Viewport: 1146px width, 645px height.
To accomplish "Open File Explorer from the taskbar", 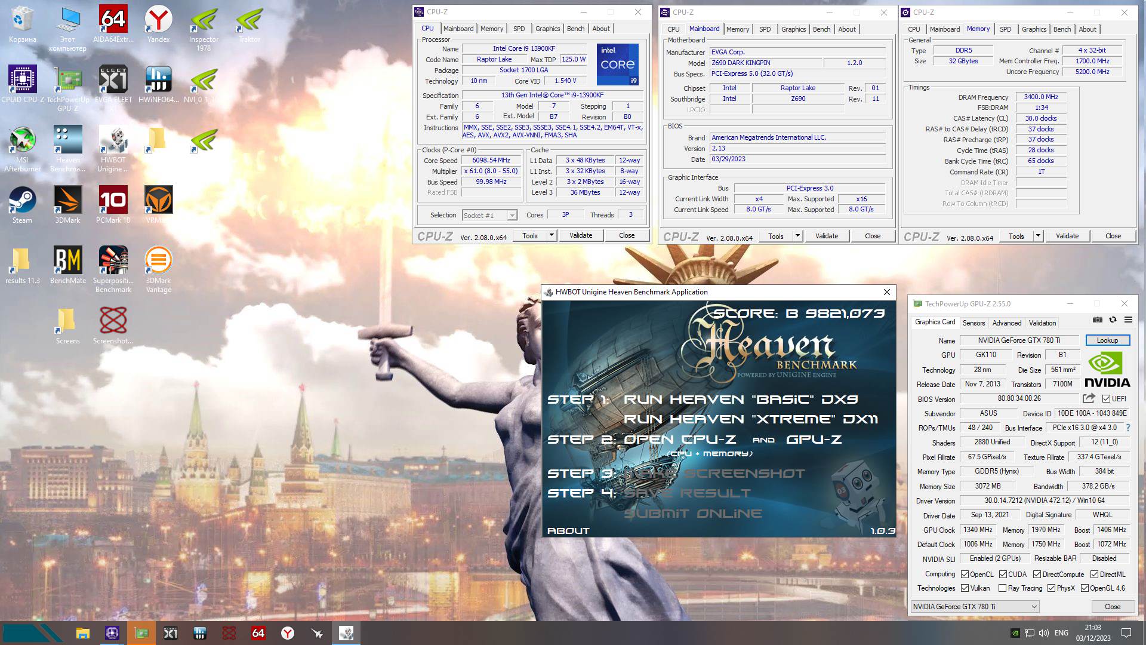I will point(83,633).
